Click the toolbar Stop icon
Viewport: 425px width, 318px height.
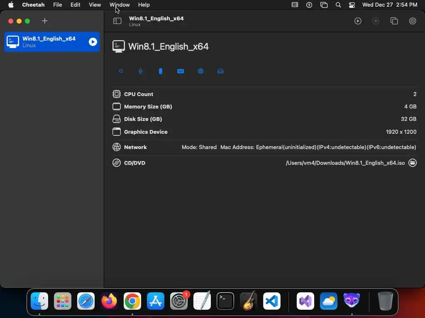pyautogui.click(x=376, y=21)
